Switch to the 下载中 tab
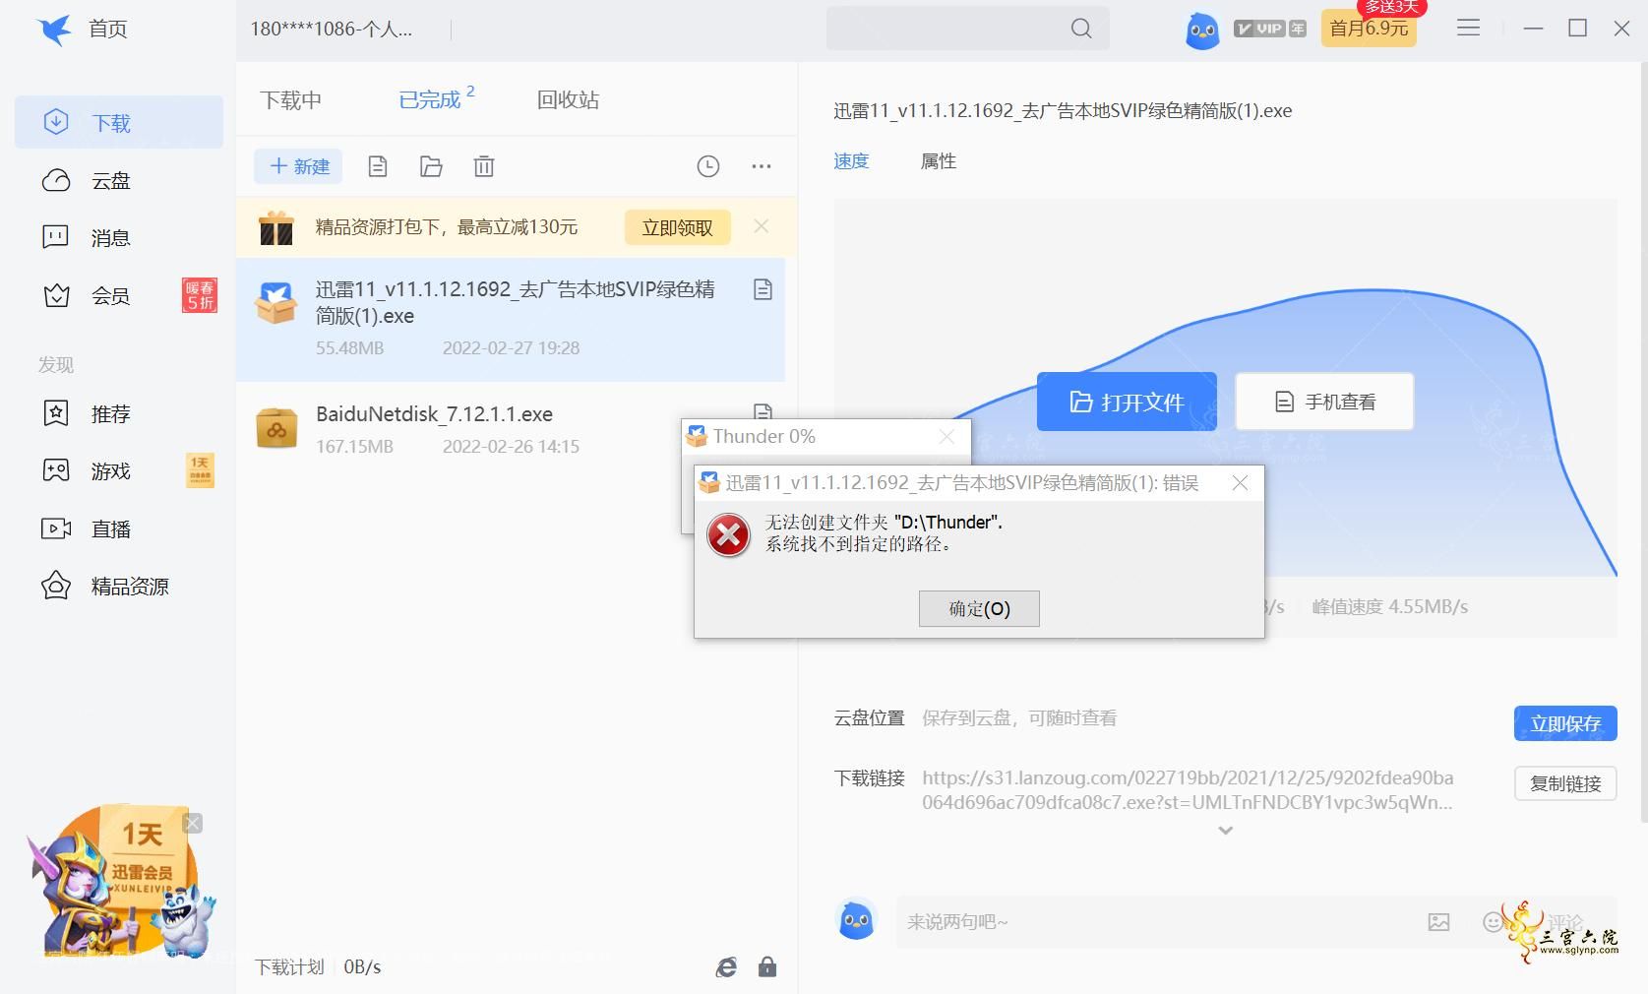This screenshot has width=1648, height=994. [x=290, y=99]
